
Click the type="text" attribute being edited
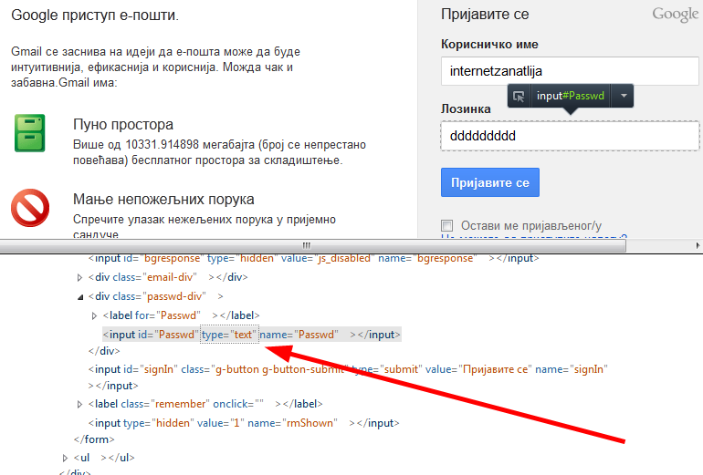pos(229,335)
